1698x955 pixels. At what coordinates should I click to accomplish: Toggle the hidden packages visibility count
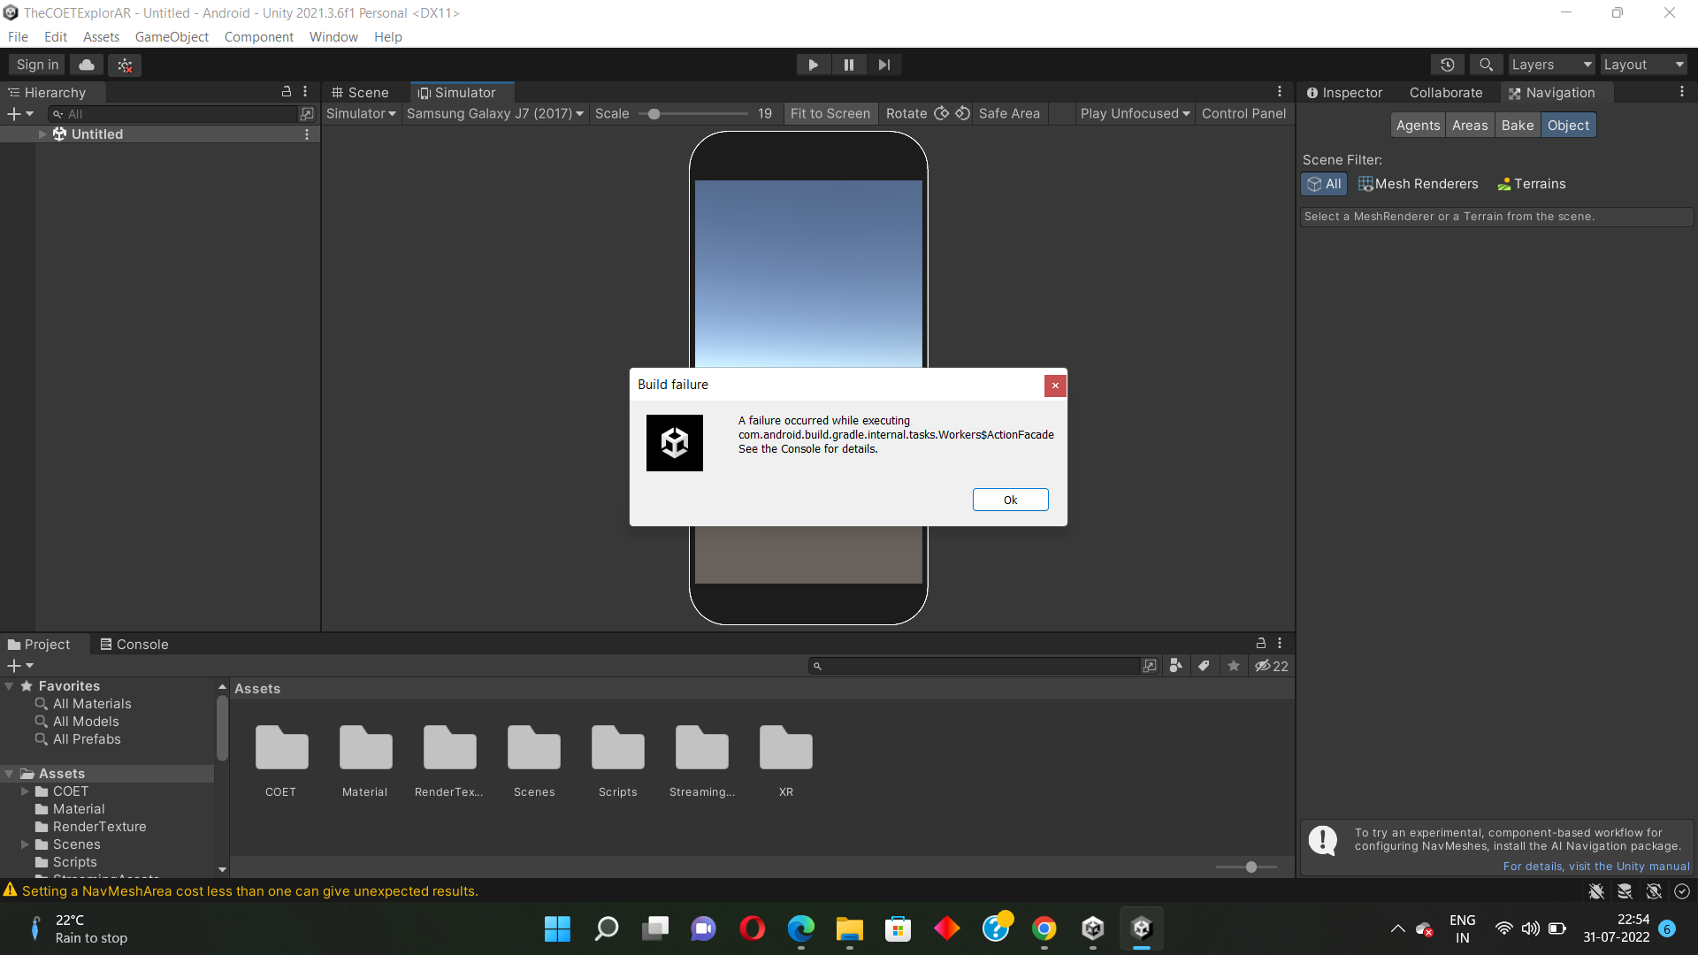pyautogui.click(x=1272, y=666)
